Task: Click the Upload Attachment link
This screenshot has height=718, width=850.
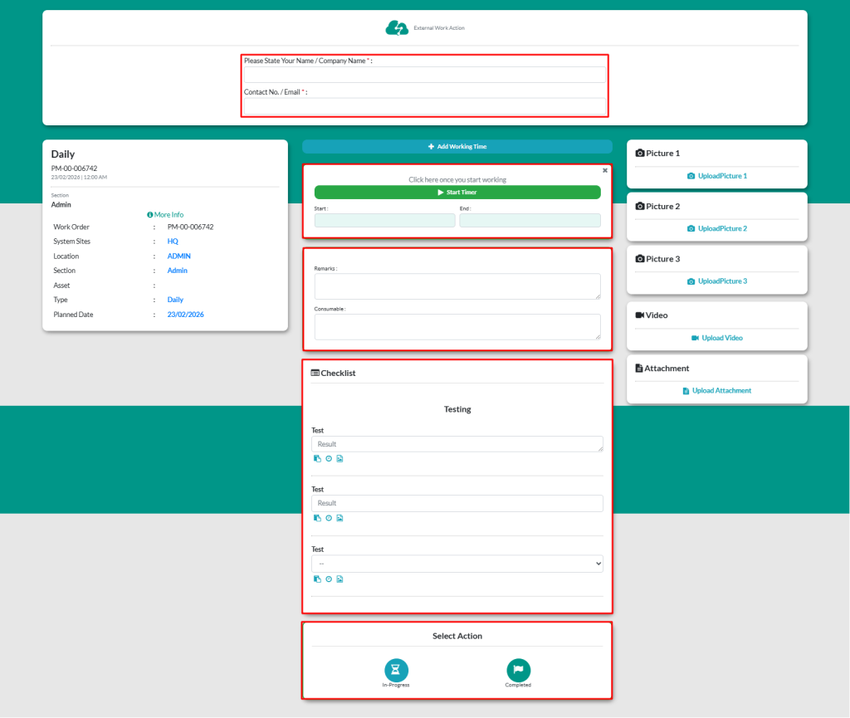Action: (x=717, y=390)
